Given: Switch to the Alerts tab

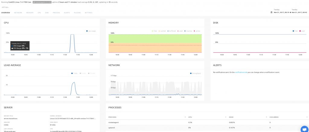Looking at the screenshot, I should (67, 13).
